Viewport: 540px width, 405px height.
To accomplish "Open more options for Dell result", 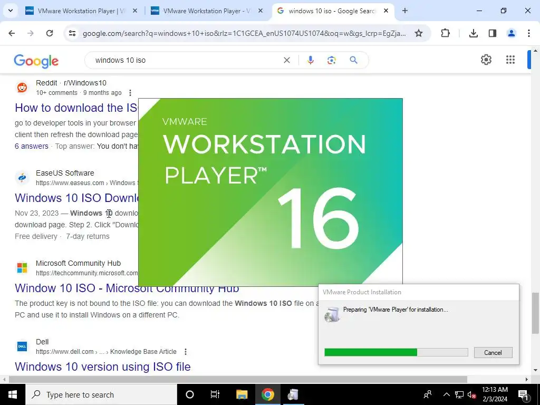I will (x=185, y=352).
